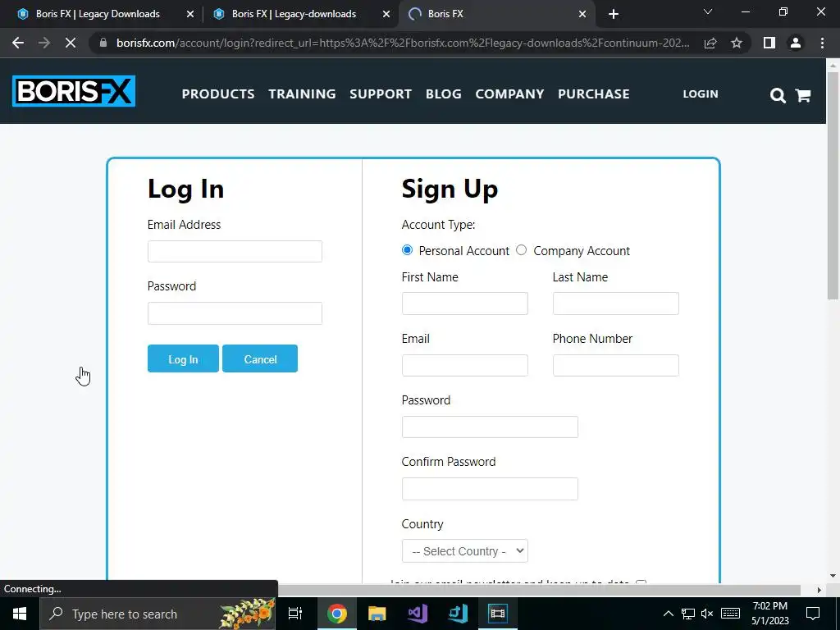
Task: Open the BLOG nav item
Action: click(444, 94)
